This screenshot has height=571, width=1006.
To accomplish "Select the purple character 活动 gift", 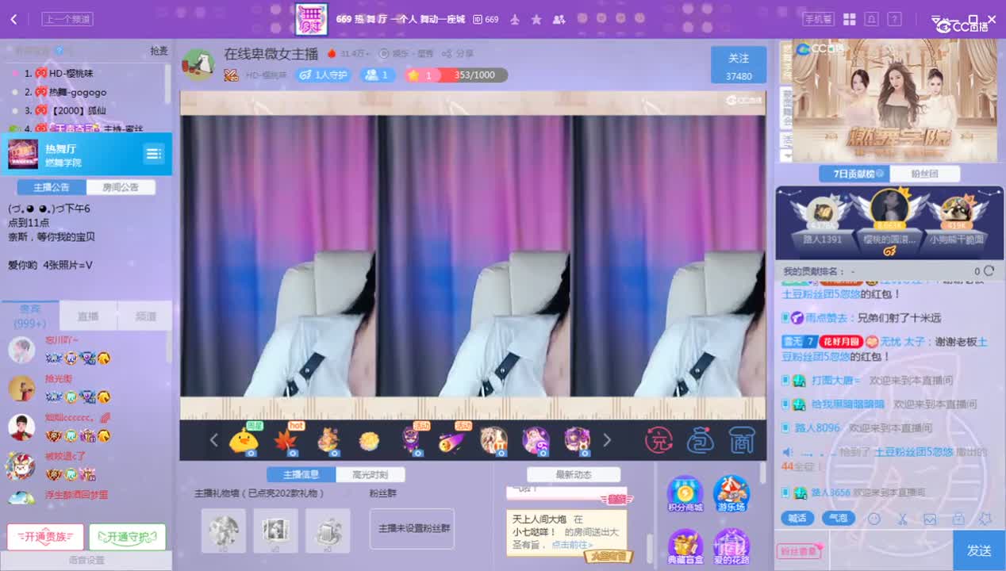I will (411, 440).
